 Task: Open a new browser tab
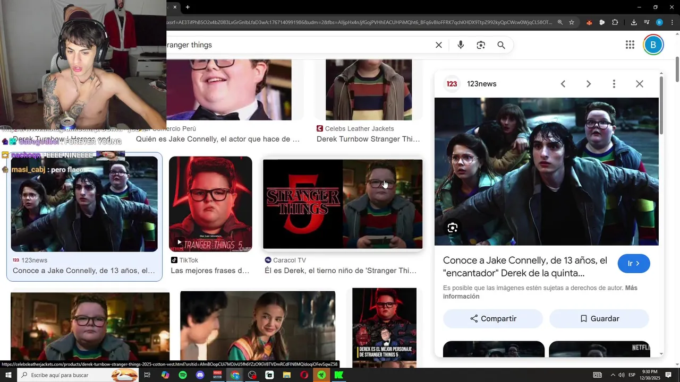[x=188, y=7]
